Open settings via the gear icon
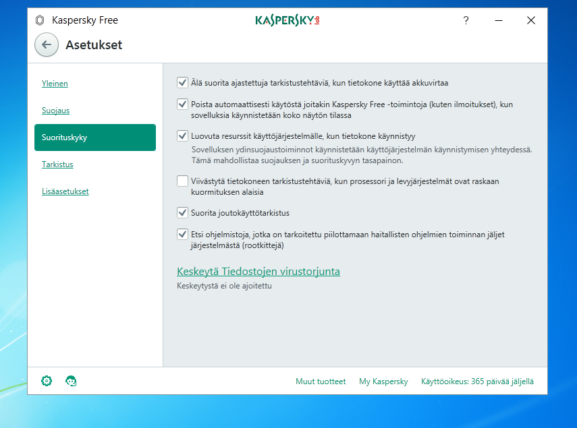Image resolution: width=577 pixels, height=428 pixels. [47, 381]
